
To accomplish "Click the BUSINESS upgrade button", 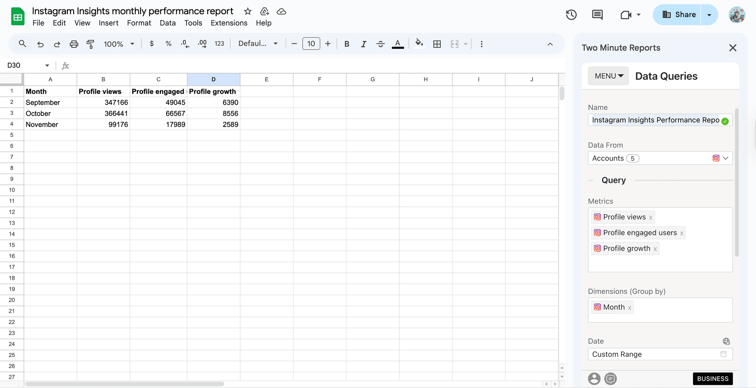I will [x=713, y=379].
